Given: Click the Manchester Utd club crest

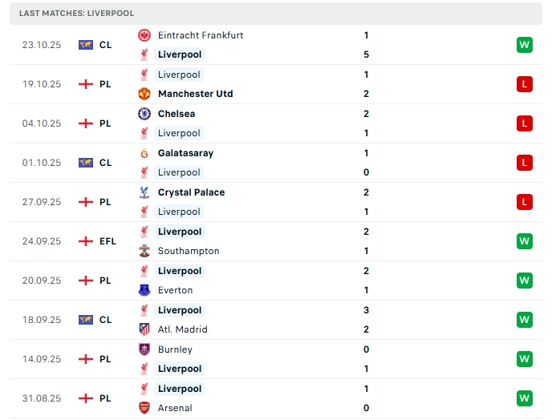Looking at the screenshot, I should (144, 94).
